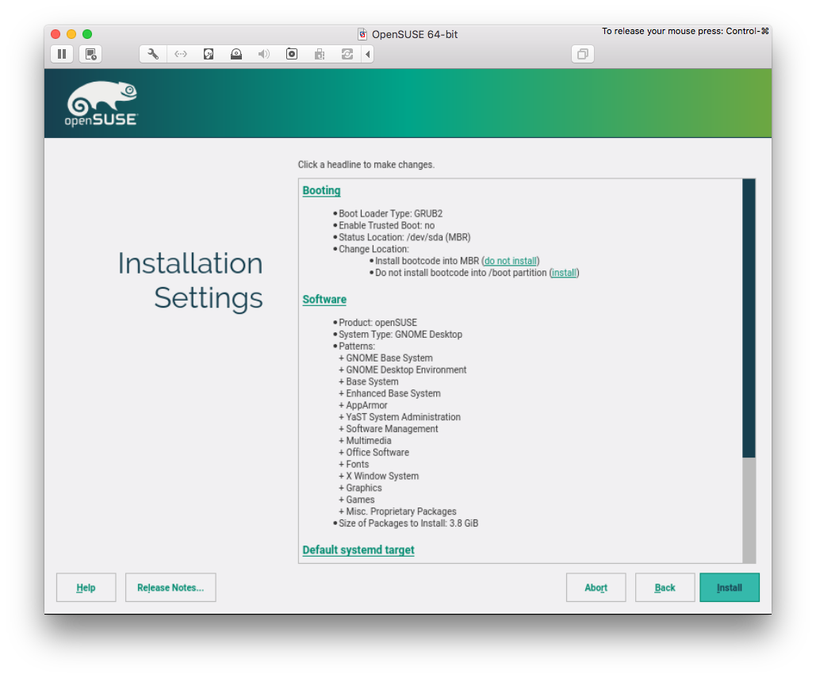
Task: Click 'GNOME Desktop Environment' pattern entry
Action: 406,370
